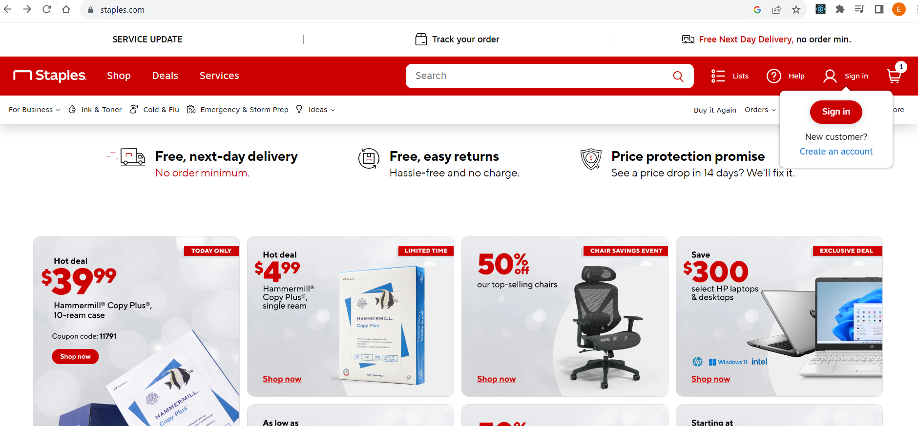This screenshot has width=918, height=426.
Task: Click the Staples logo
Action: pos(50,76)
